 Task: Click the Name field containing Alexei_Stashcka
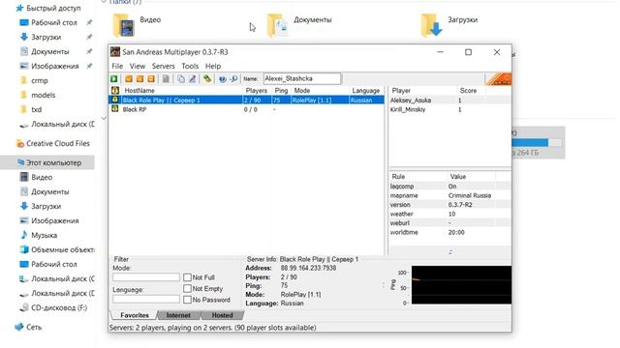point(301,78)
